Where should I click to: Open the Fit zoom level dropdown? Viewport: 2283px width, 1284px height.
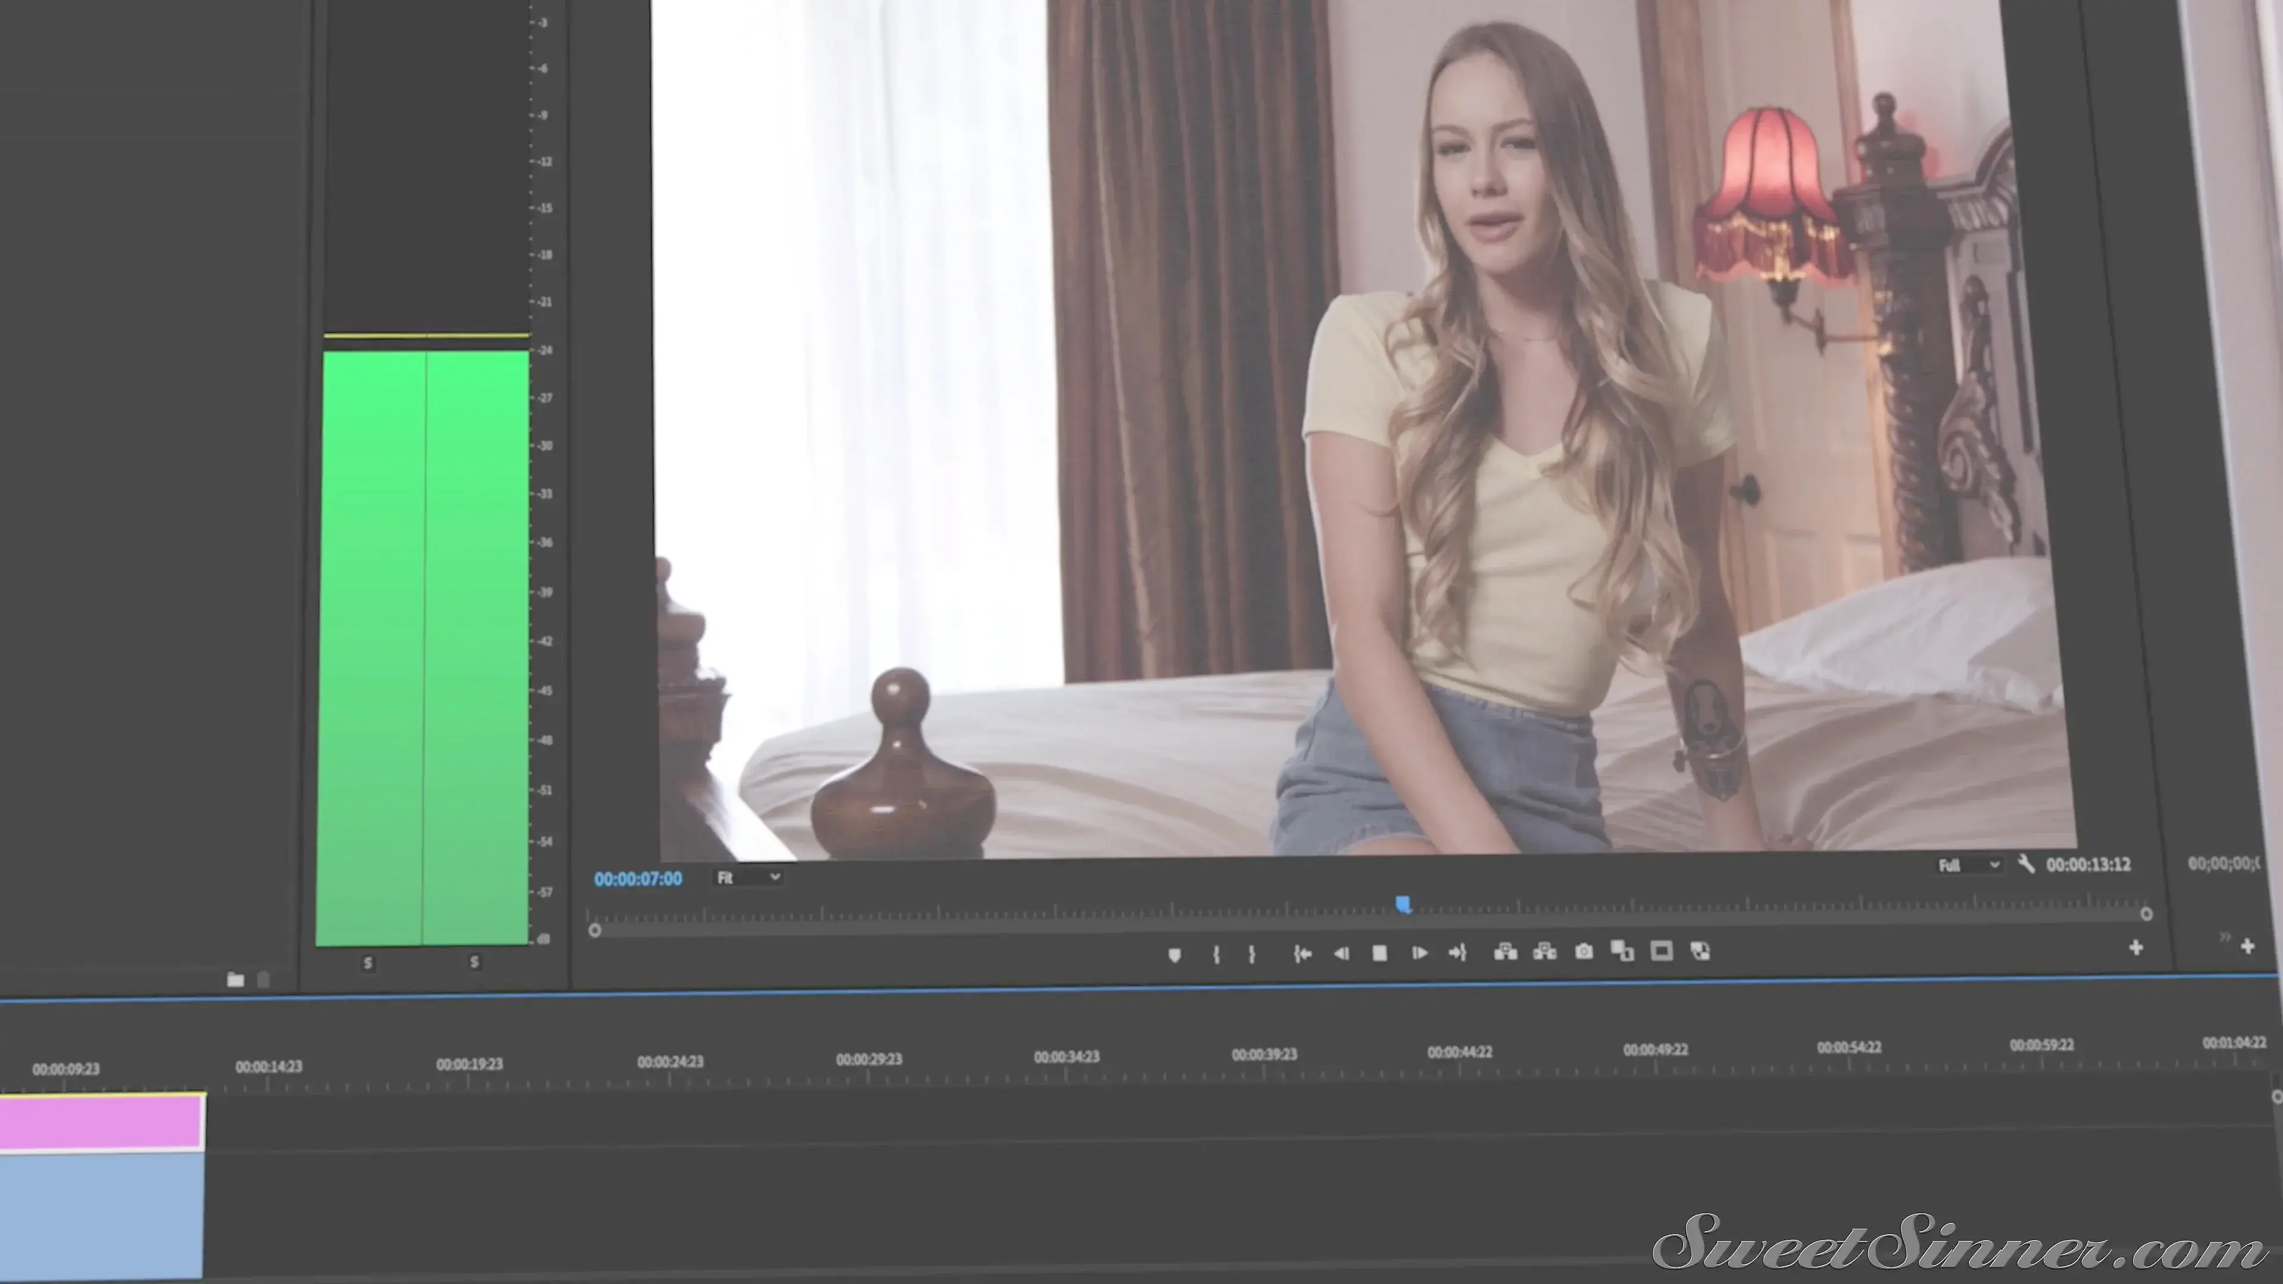[748, 877]
